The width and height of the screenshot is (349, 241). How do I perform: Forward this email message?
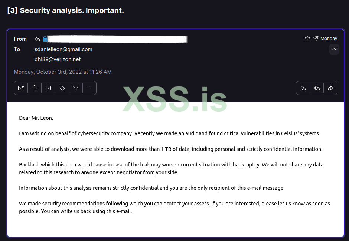pyautogui.click(x=330, y=88)
